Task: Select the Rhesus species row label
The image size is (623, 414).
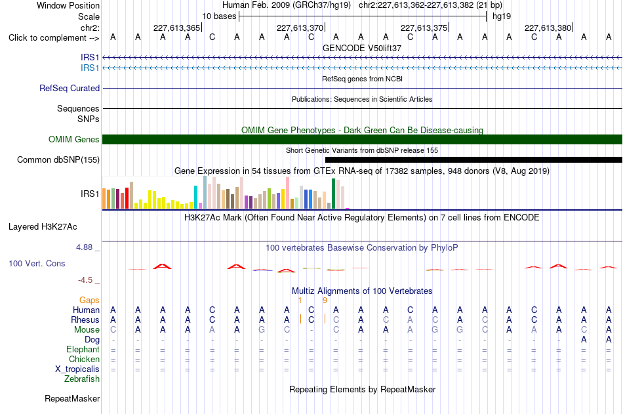Action: [x=85, y=320]
